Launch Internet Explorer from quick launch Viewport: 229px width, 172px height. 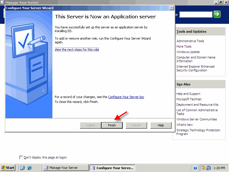[29, 168]
